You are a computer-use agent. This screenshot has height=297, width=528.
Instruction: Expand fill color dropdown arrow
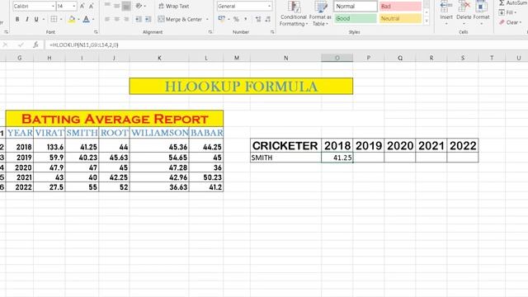(x=78, y=19)
